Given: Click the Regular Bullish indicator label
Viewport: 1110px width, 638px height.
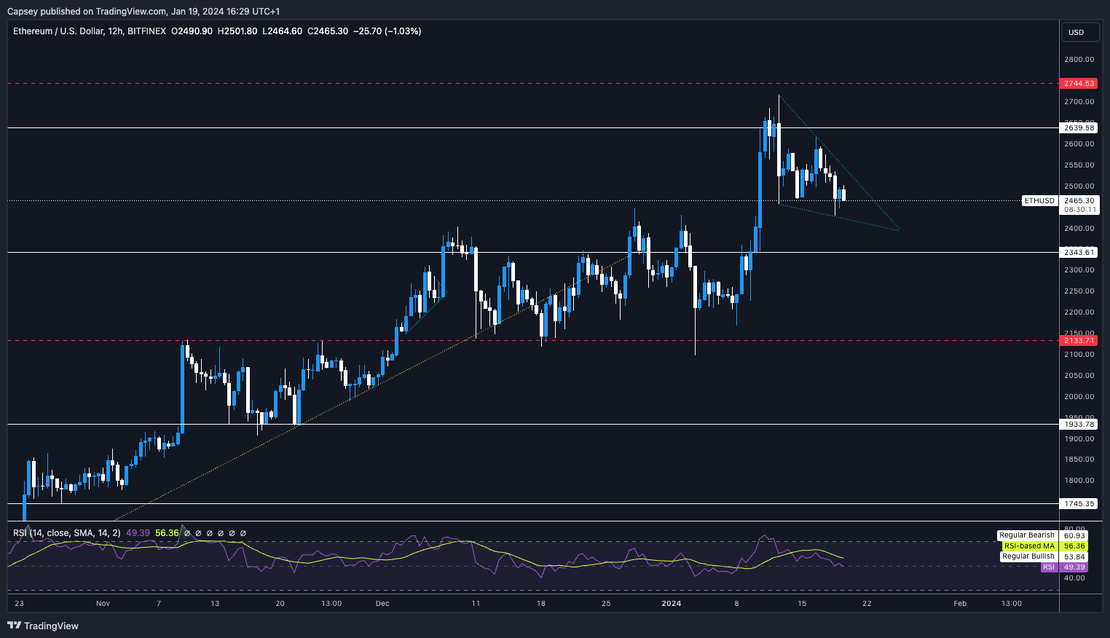Looking at the screenshot, I should tap(1028, 556).
